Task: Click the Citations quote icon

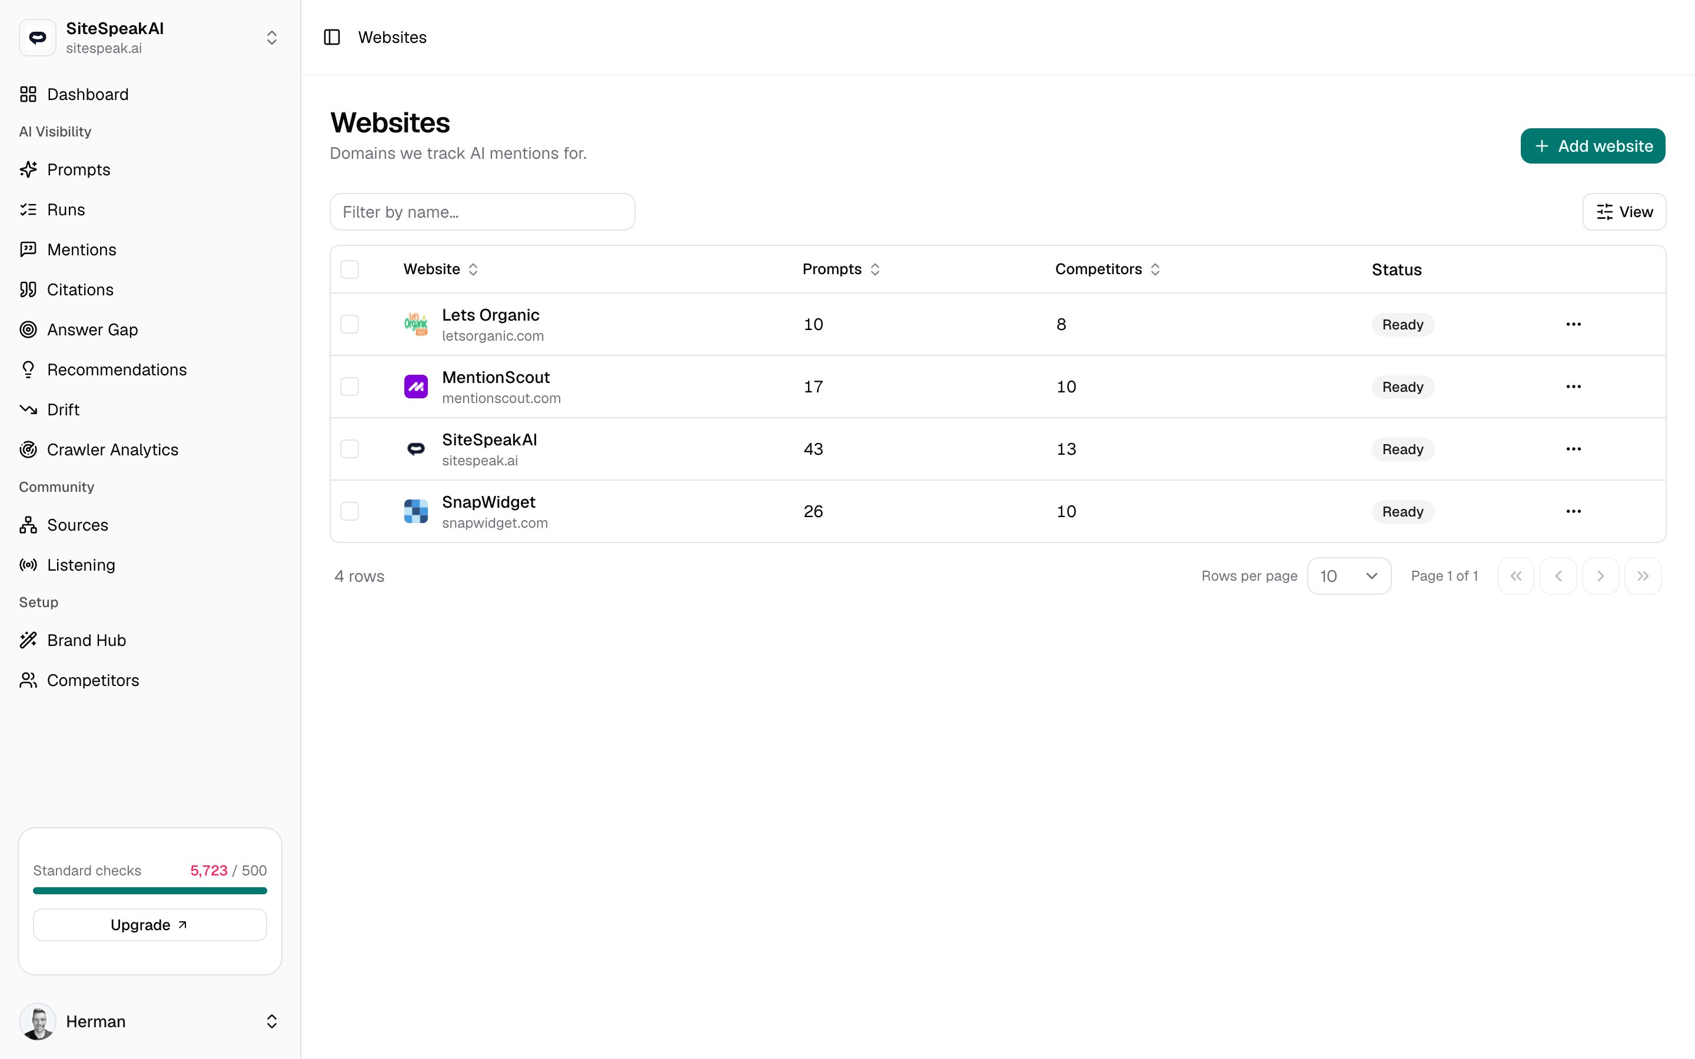Action: 28,289
